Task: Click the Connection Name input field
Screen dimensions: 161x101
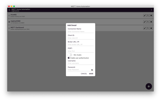Action: pos(80,32)
